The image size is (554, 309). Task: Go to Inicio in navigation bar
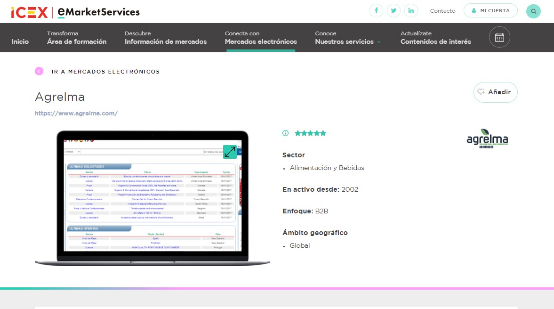(20, 41)
